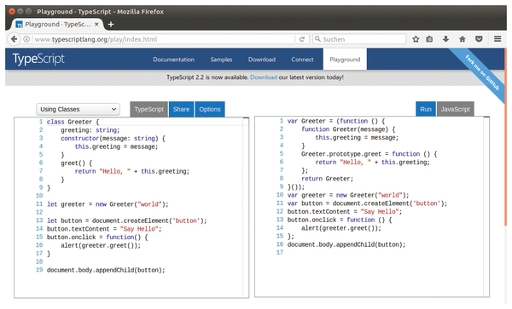This screenshot has width=512, height=309.
Task: Click 'button.textContent' line in TypeScript editor
Action: click(x=104, y=229)
